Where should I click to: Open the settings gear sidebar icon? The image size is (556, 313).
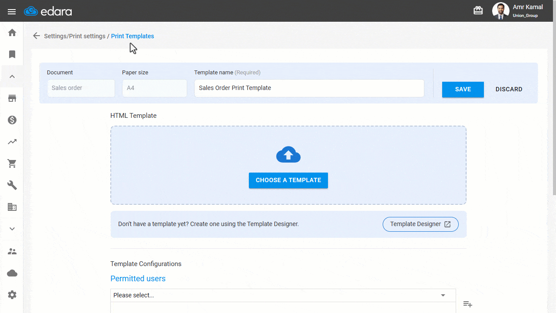(12, 295)
